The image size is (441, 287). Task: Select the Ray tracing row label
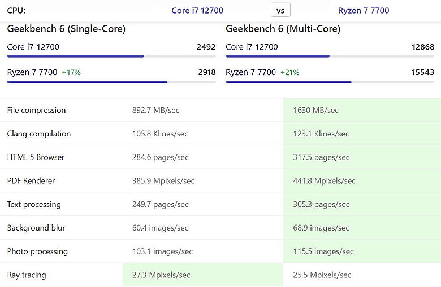[x=27, y=275]
